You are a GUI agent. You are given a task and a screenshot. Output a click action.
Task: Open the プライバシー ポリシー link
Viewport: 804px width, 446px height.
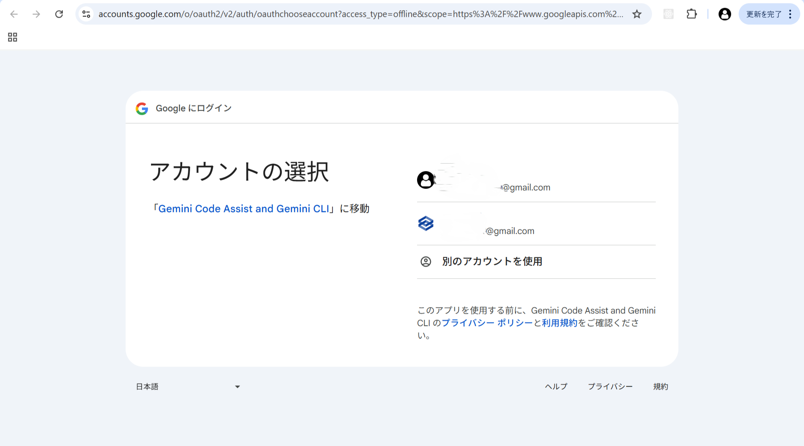click(487, 323)
